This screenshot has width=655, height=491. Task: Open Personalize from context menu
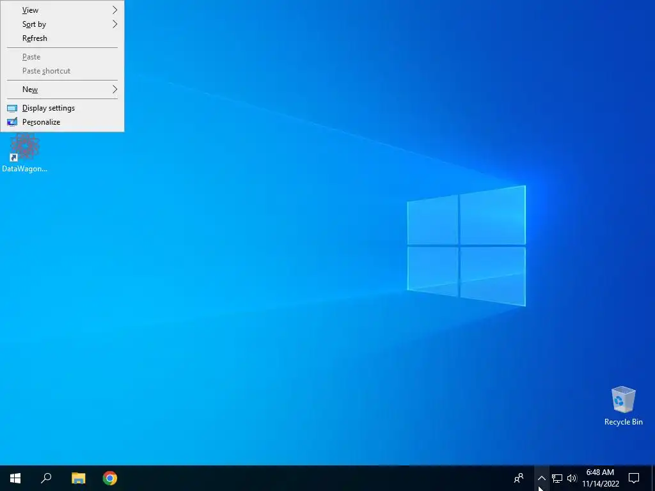tap(62, 122)
